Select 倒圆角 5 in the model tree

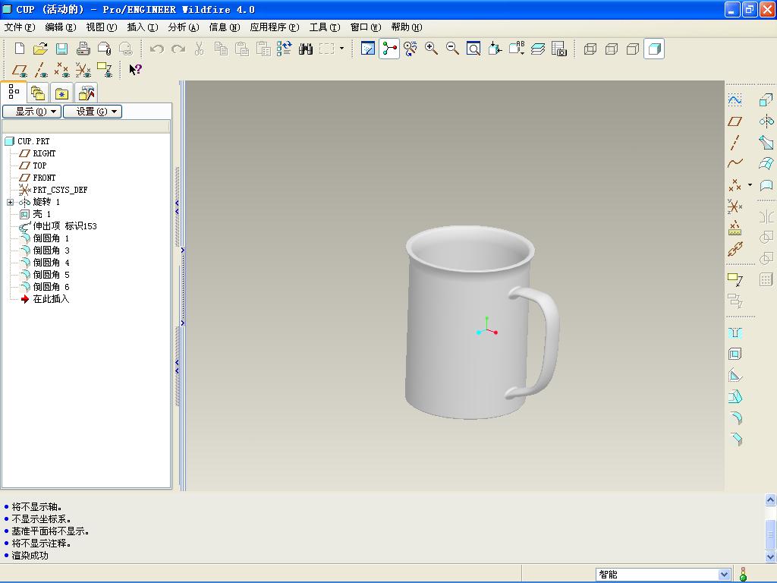[49, 274]
